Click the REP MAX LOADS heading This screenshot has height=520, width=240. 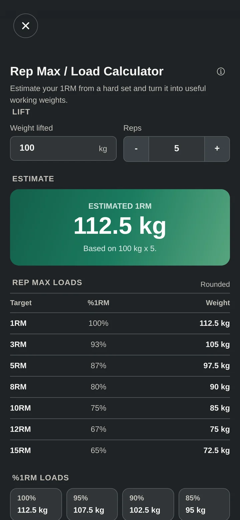(47, 282)
